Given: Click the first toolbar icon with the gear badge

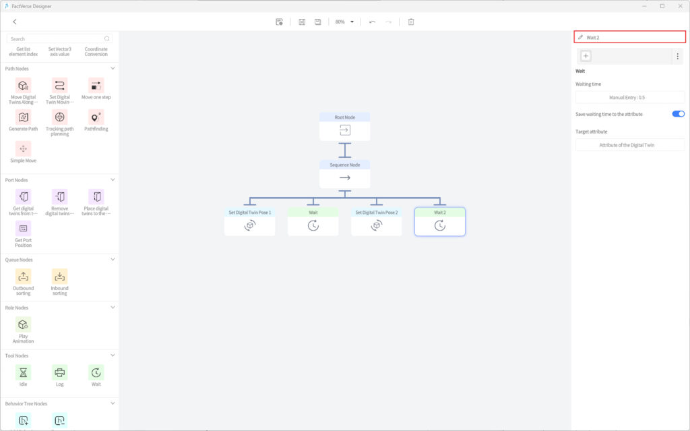Looking at the screenshot, I should click(x=279, y=22).
